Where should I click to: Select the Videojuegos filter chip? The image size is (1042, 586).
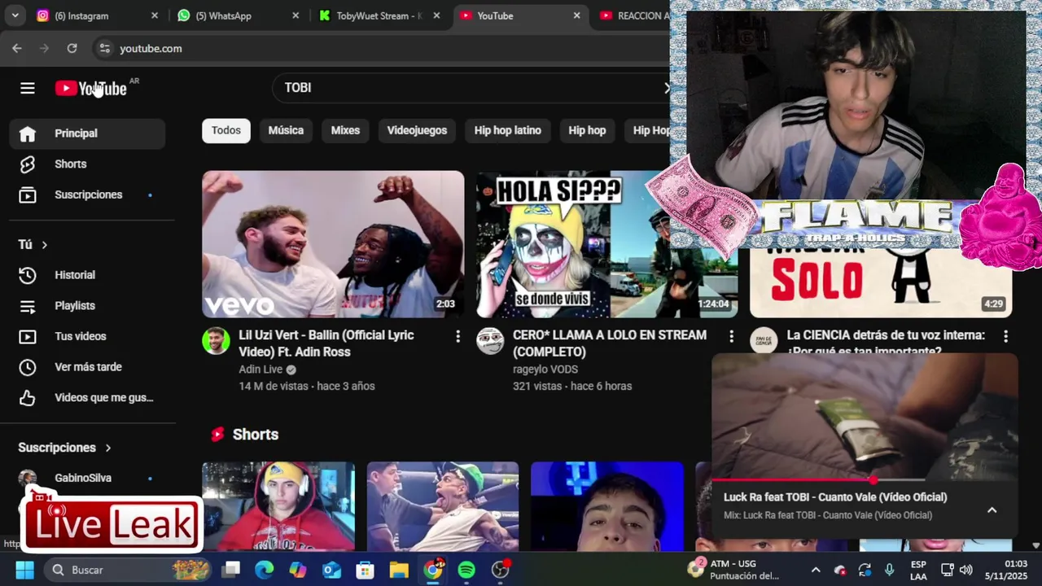pos(417,130)
